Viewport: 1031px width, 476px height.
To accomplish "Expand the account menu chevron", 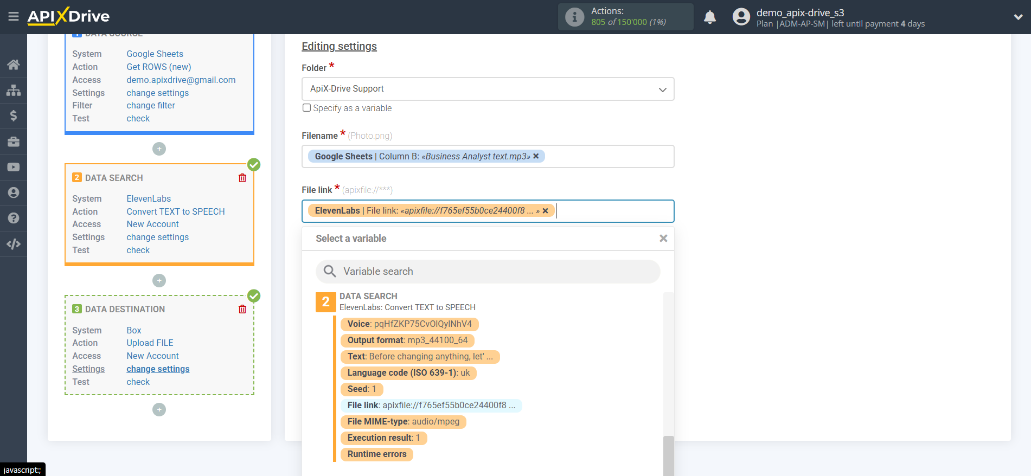I will click(x=1018, y=17).
